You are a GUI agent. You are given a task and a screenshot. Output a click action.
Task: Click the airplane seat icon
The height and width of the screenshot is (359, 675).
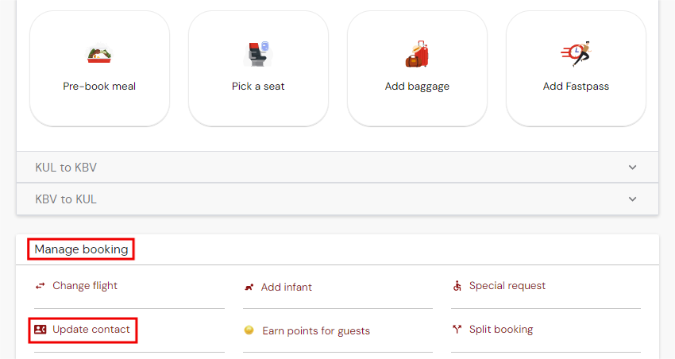[257, 54]
